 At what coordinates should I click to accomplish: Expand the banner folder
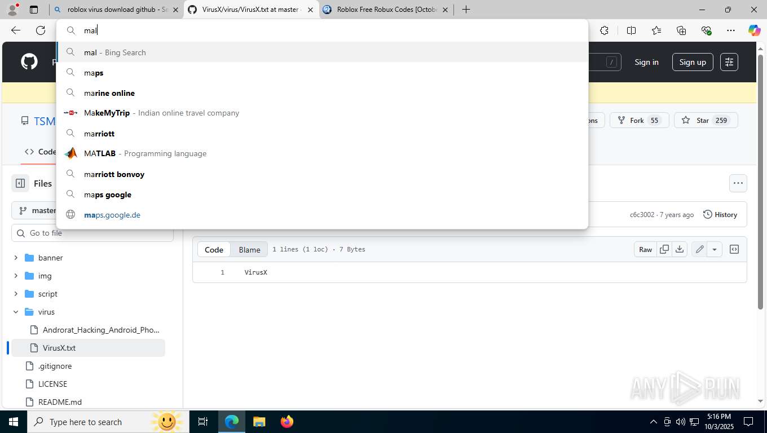(16, 258)
